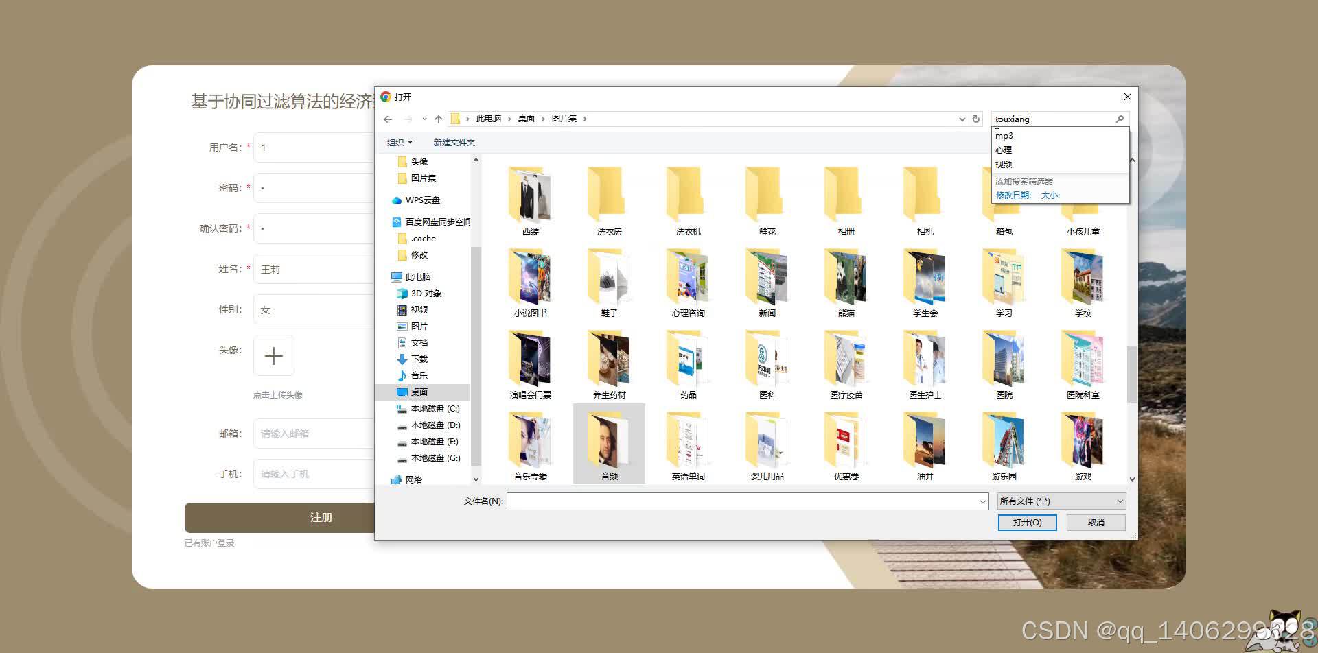
Task: Go up one folder level with the up arrow
Action: pos(439,119)
